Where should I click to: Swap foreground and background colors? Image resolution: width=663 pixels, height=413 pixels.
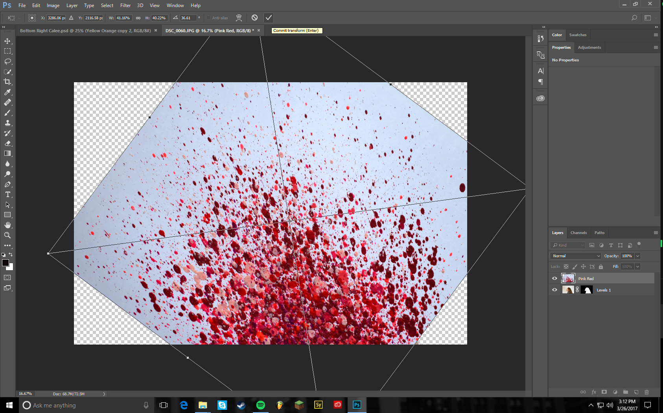pos(11,255)
